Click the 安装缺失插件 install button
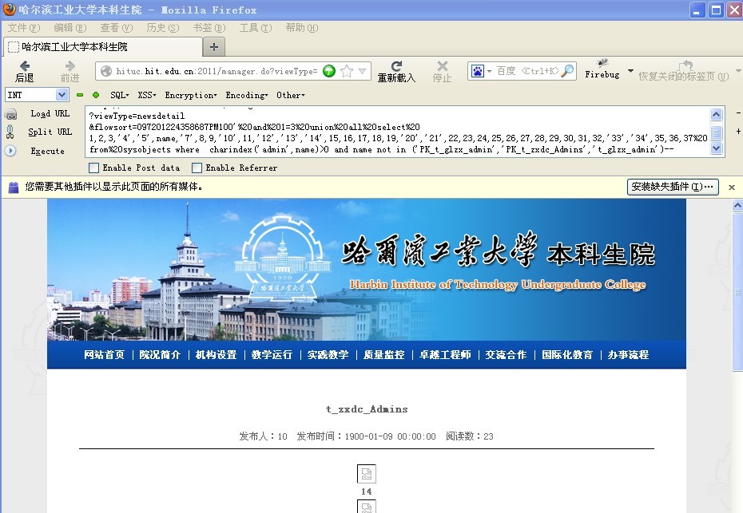The image size is (743, 513). 673,187
